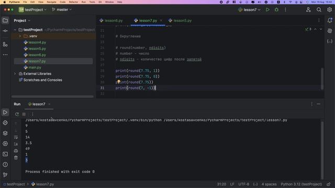Close lesson7 run tab
This screenshot has height=188, width=335.
[x=49, y=104]
